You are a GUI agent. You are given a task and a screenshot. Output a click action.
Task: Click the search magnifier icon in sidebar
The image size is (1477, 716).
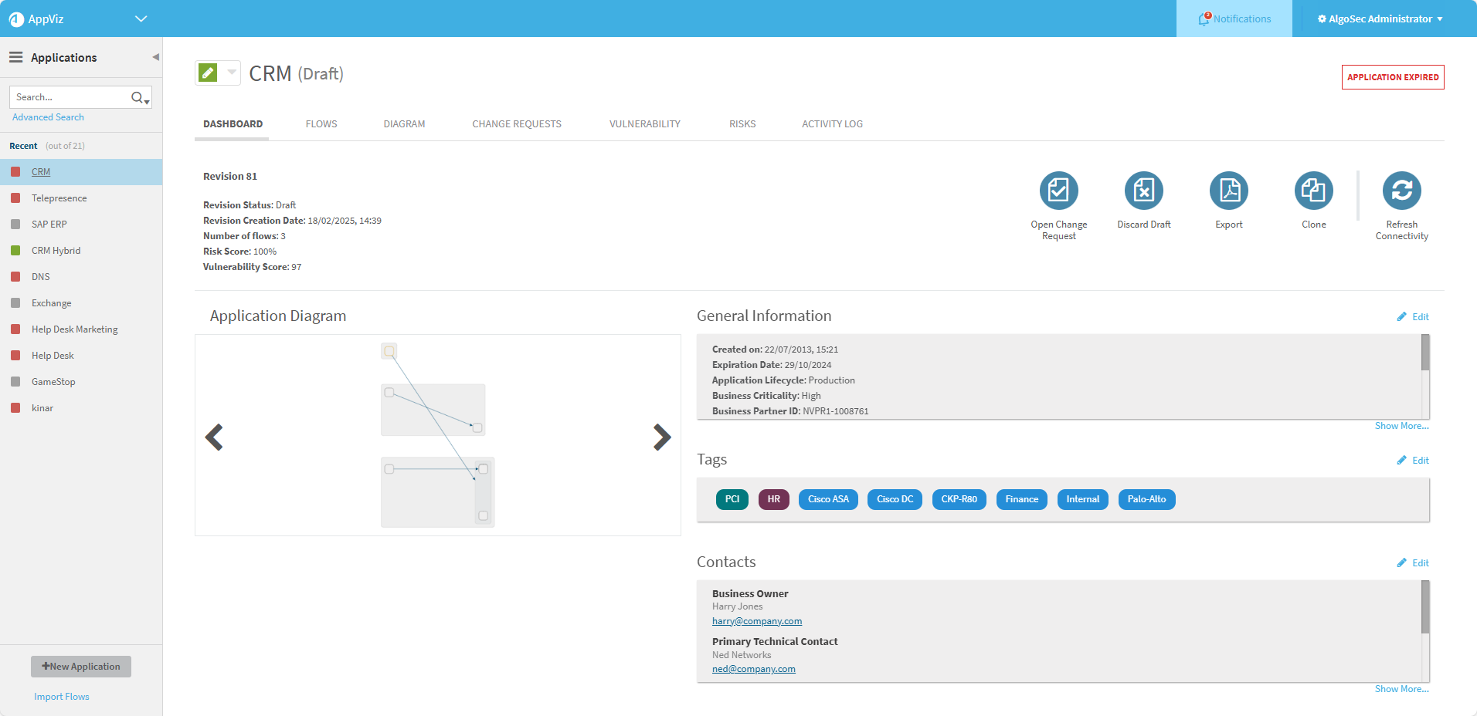138,97
